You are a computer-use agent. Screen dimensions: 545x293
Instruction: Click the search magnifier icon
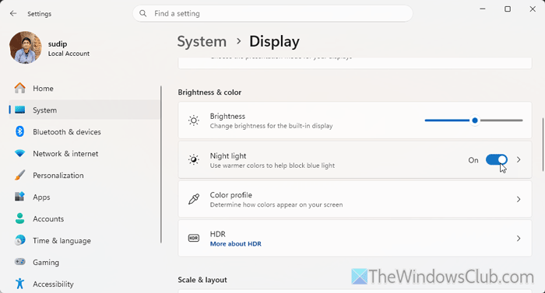click(142, 13)
